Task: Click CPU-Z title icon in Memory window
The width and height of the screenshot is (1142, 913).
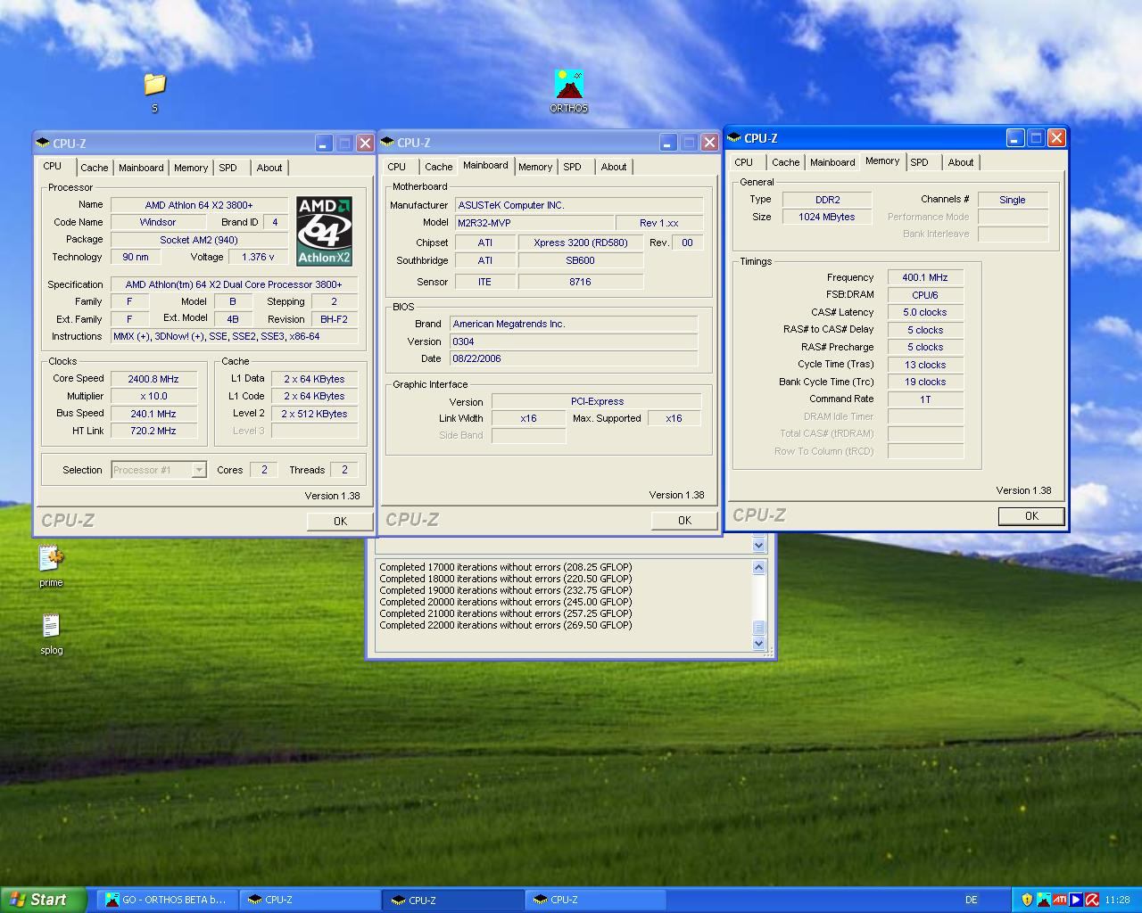Action: [734, 138]
